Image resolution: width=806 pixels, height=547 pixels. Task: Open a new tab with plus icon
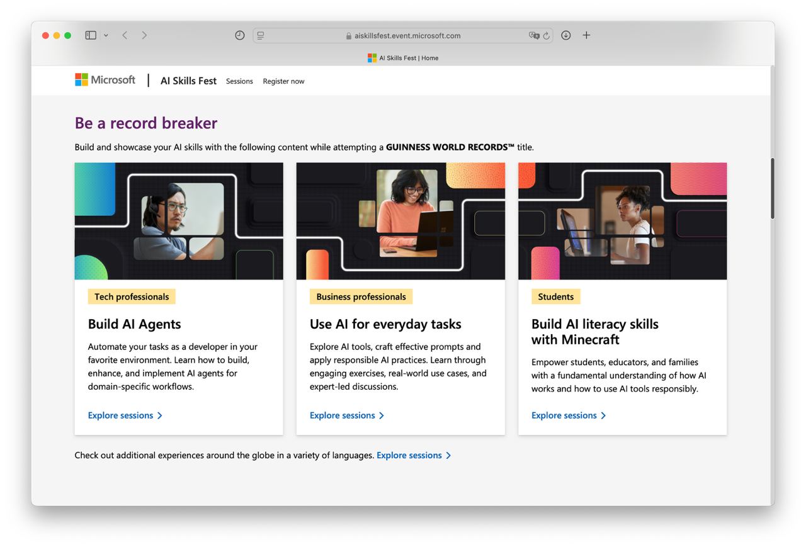(586, 35)
